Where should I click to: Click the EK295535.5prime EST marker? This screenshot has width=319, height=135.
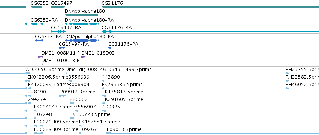[x=103, y=88]
